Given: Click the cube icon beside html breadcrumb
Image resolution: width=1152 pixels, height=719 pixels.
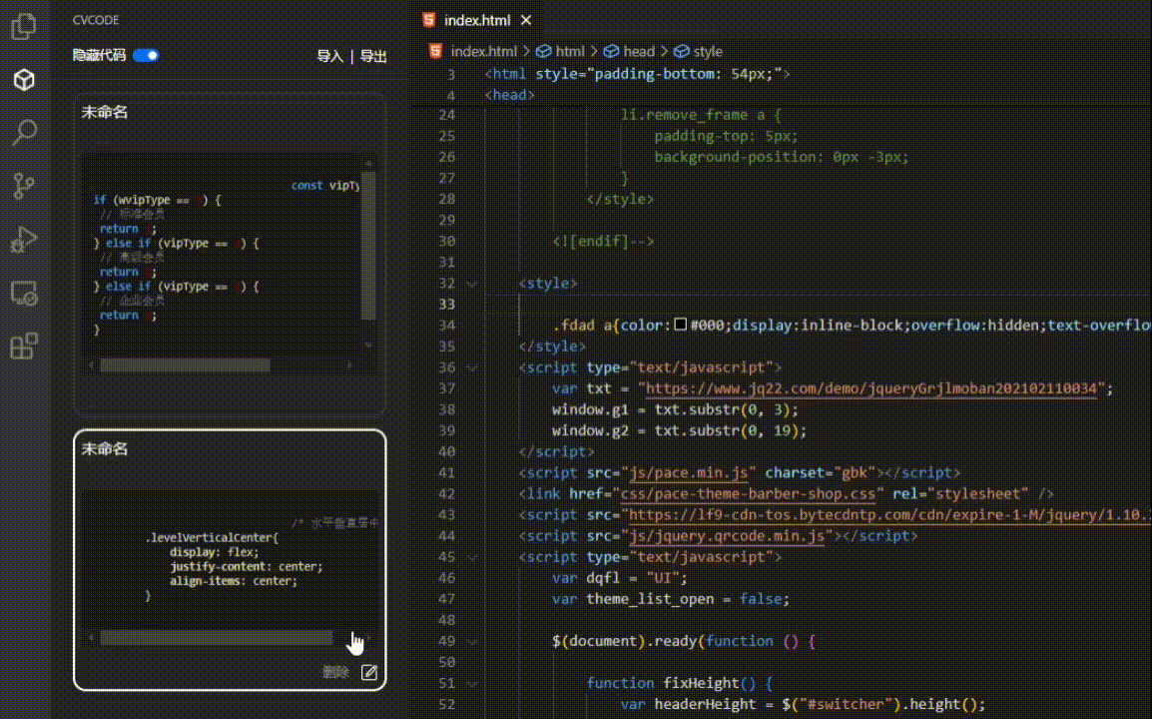Looking at the screenshot, I should tap(544, 51).
